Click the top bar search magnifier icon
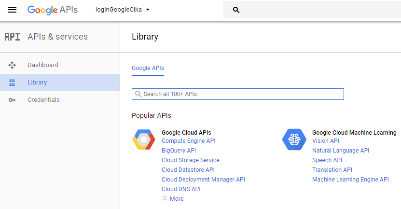The height and width of the screenshot is (209, 401). [x=236, y=10]
